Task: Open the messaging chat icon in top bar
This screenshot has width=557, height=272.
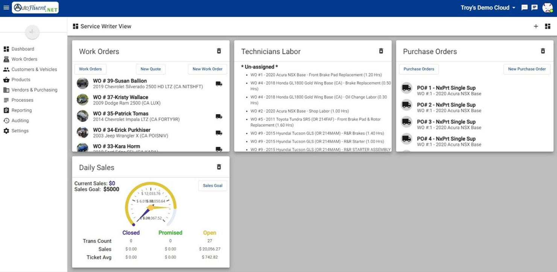Action: pyautogui.click(x=525, y=7)
